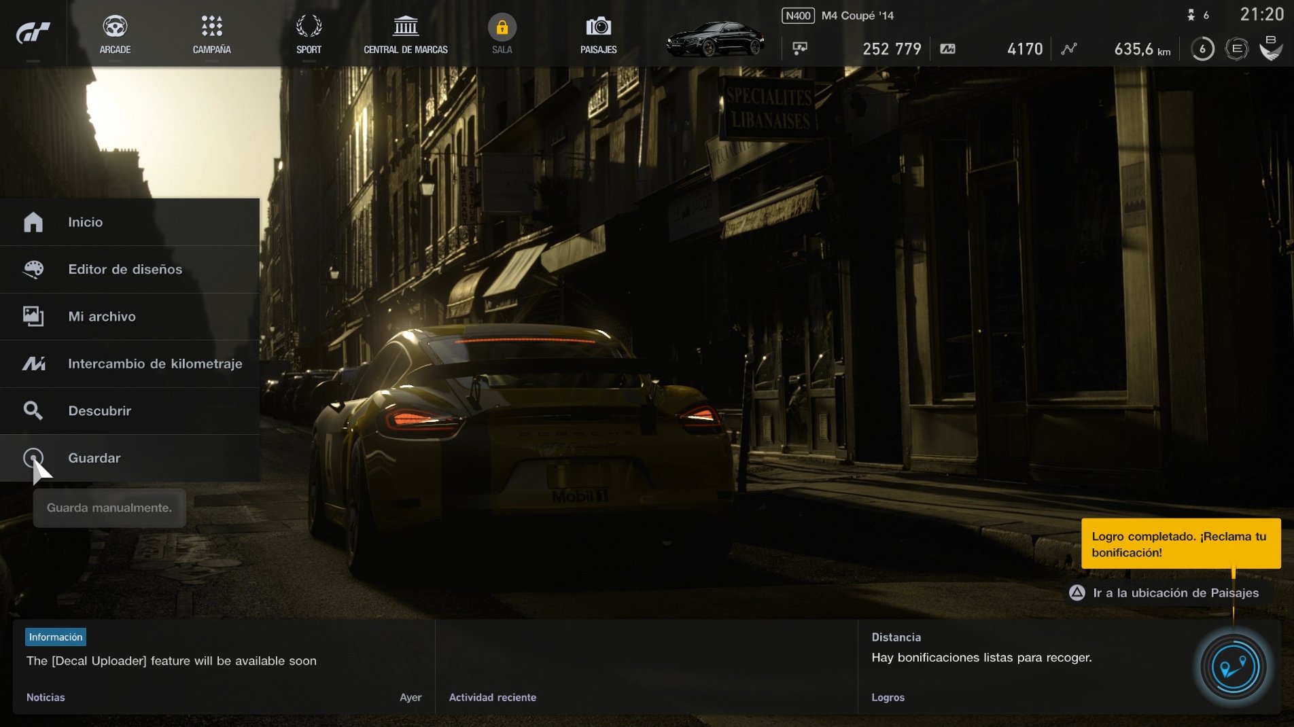
Task: Open Central de Marcas museum icon
Action: click(x=406, y=27)
